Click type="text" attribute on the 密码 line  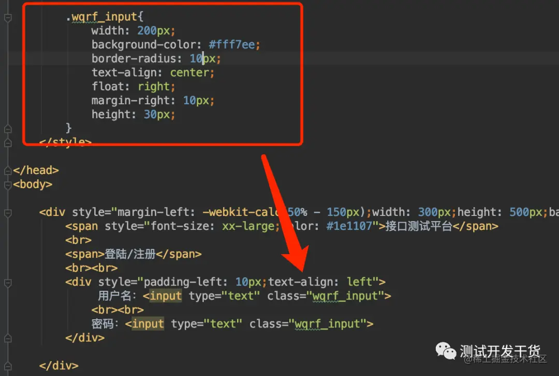207,324
